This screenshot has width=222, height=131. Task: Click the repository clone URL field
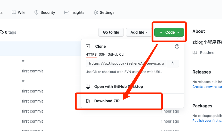pyautogui.click(x=126, y=63)
